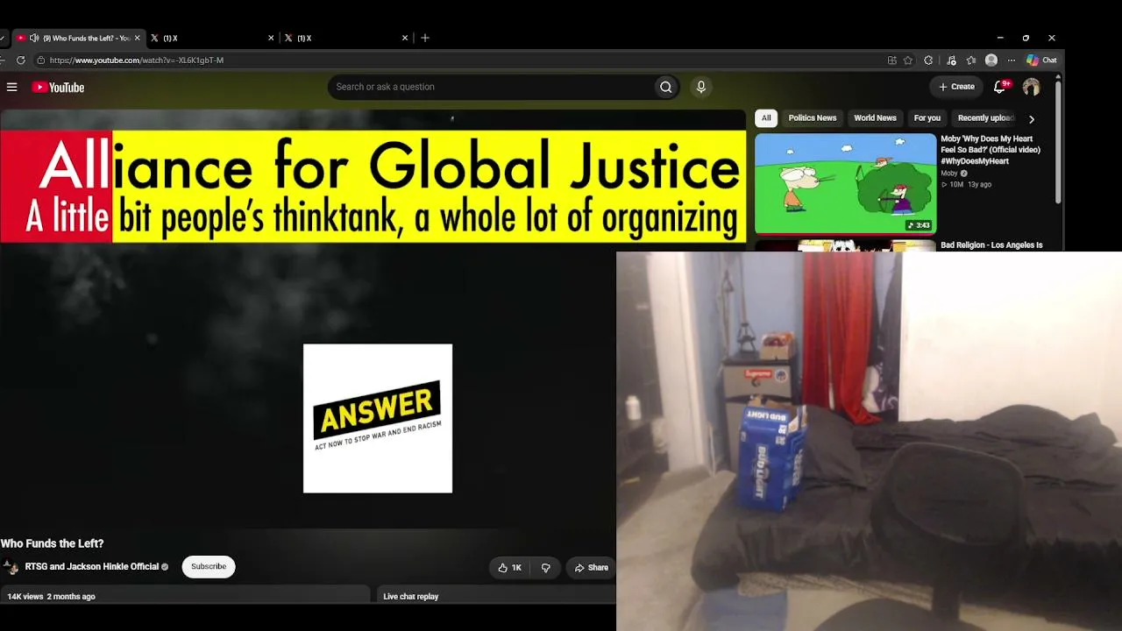This screenshot has height=631, width=1122.
Task: Click the video title 'Who Funds the Left?'
Action: coord(52,543)
